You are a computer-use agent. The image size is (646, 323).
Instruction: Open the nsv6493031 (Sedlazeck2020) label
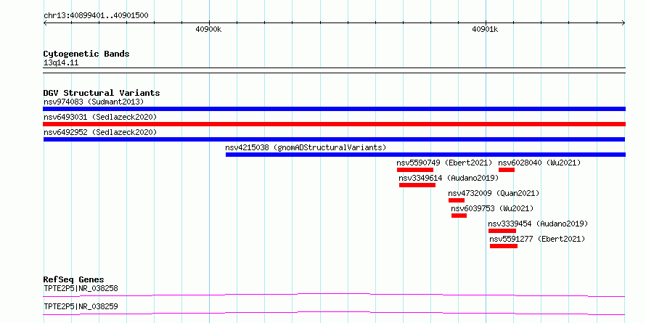tap(100, 117)
